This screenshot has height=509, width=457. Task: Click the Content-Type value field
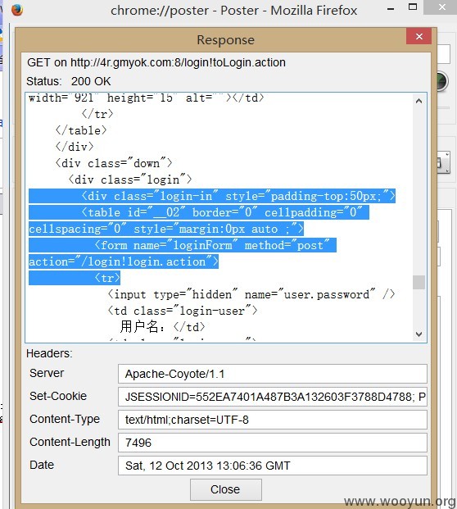click(273, 420)
